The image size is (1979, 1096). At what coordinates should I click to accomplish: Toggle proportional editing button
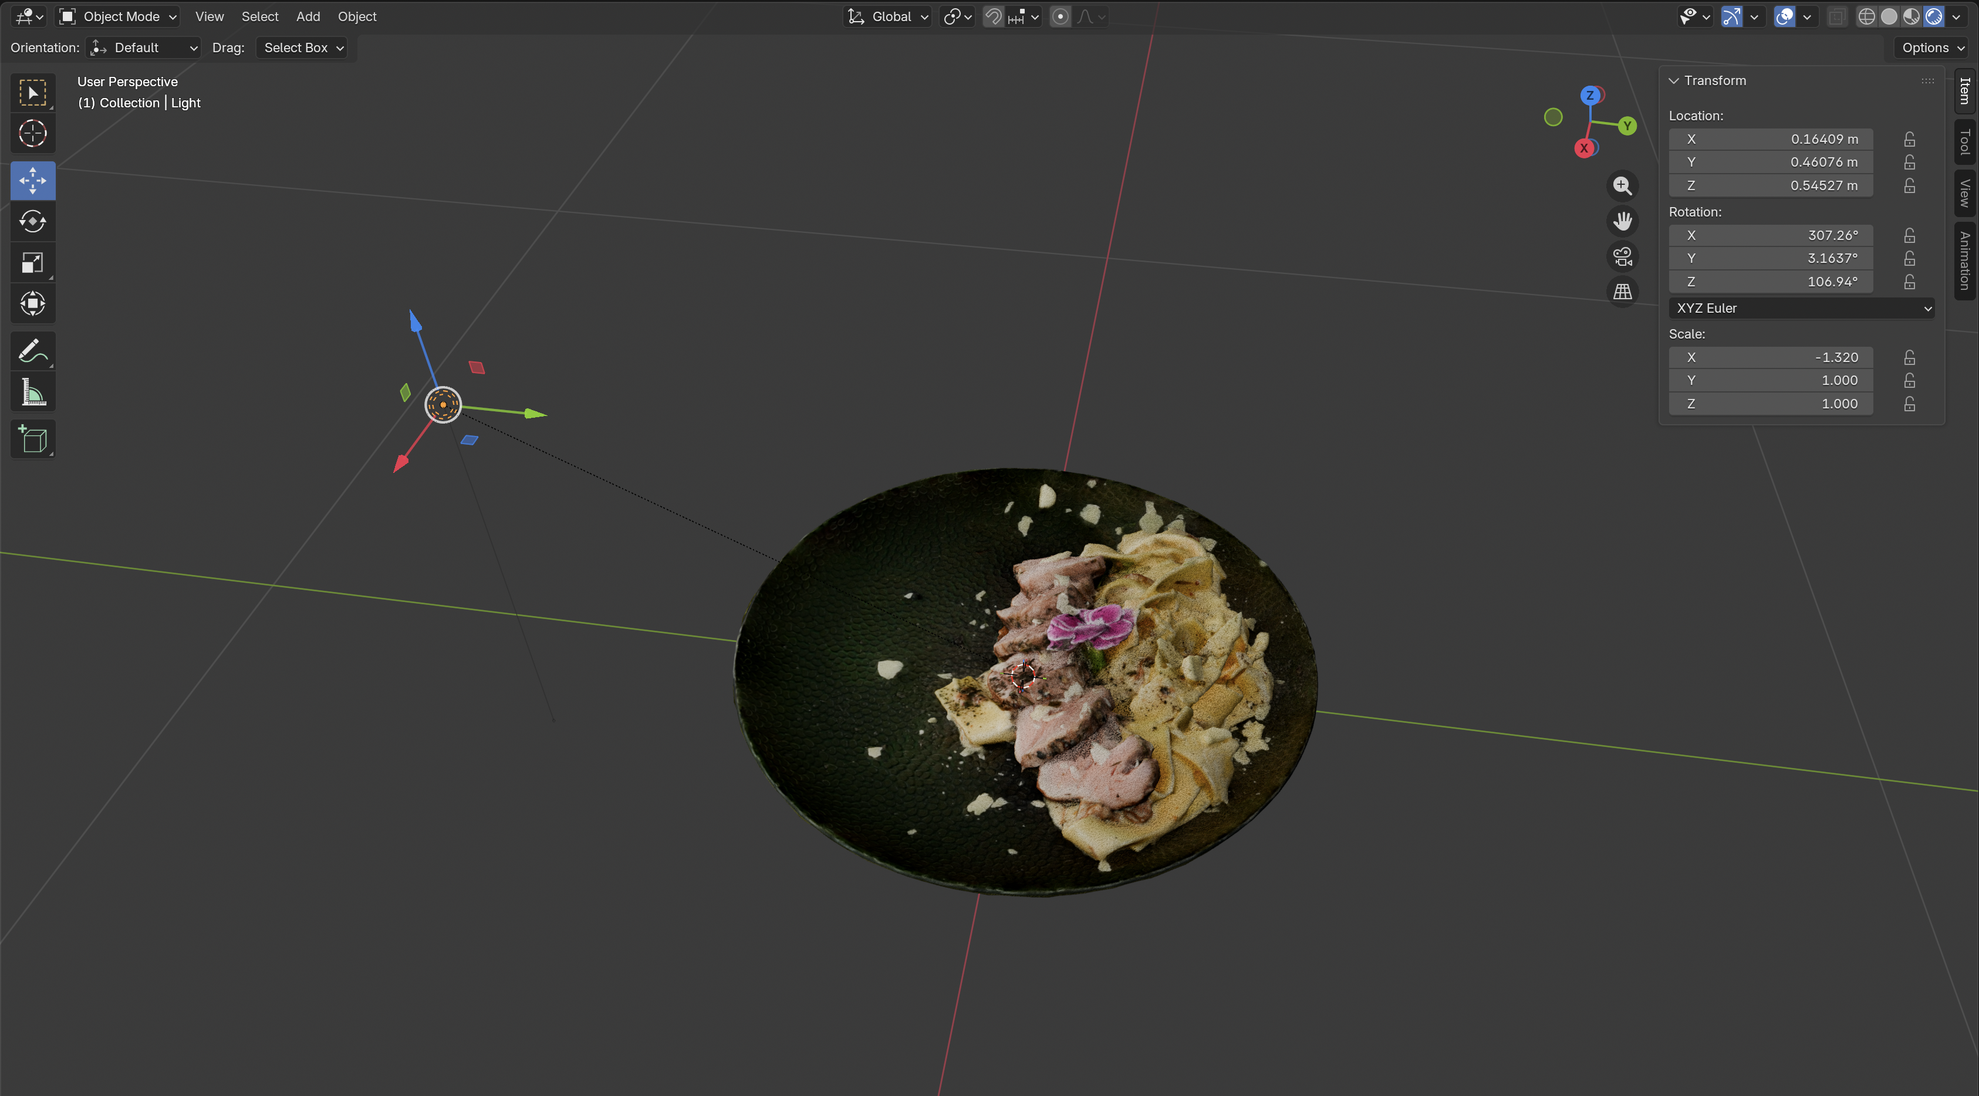[1060, 16]
